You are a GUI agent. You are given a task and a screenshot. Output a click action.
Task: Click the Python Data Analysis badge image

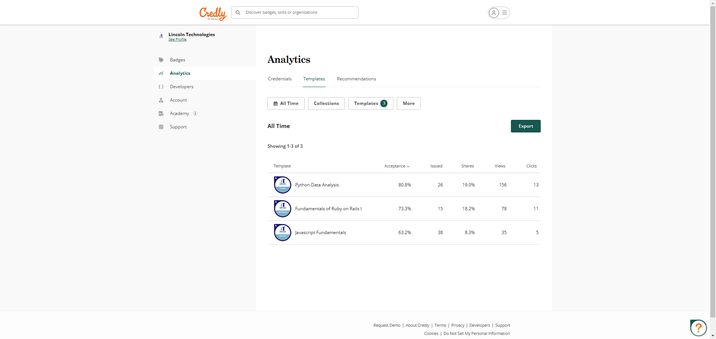click(283, 185)
